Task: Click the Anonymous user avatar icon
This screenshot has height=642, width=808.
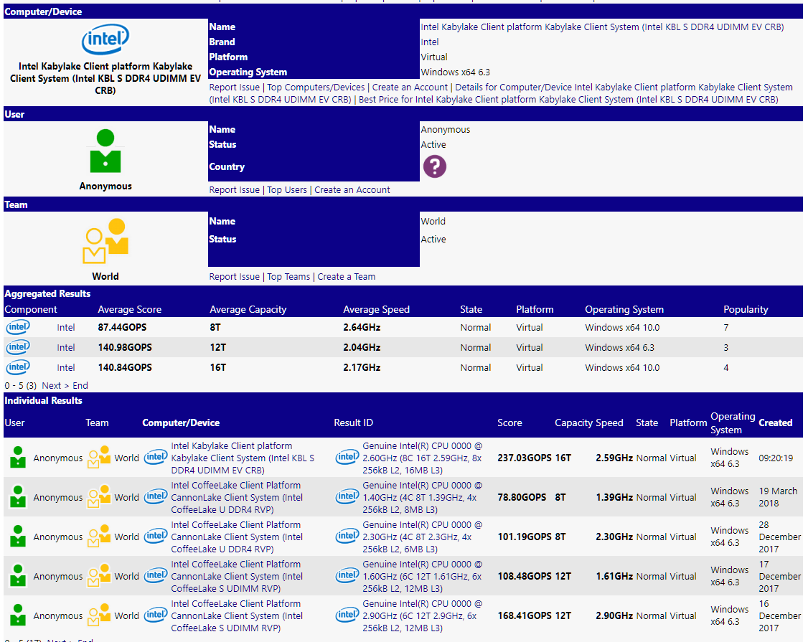Action: pos(105,151)
